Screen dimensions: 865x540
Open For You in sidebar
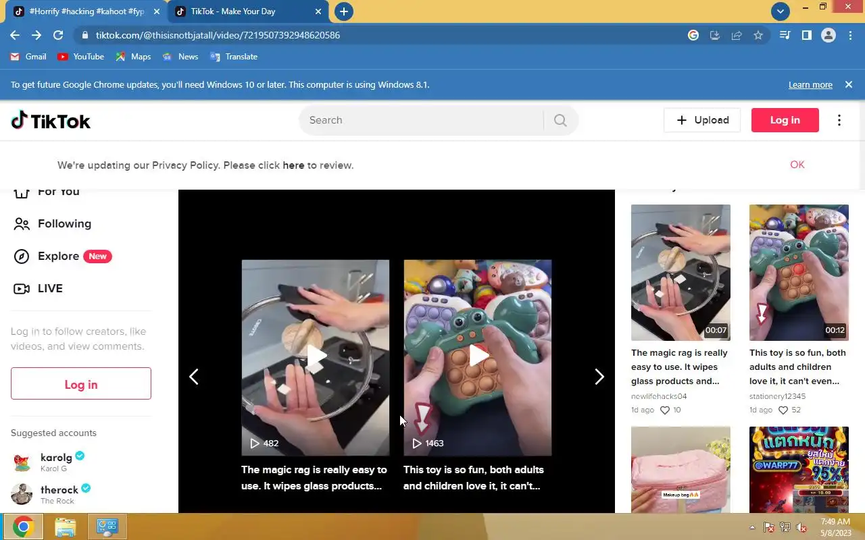pyautogui.click(x=47, y=193)
